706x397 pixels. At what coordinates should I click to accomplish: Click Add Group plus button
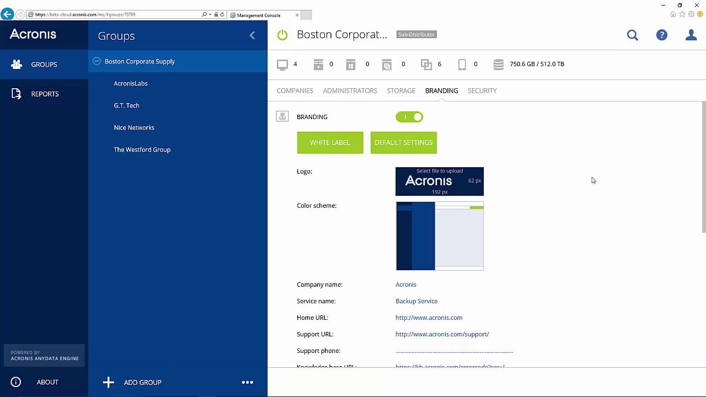[108, 382]
